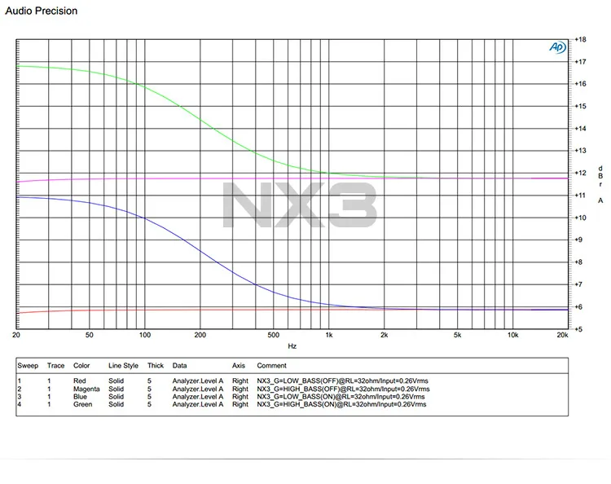
Task: Click the 2k frequency axis label
Action: pos(385,335)
